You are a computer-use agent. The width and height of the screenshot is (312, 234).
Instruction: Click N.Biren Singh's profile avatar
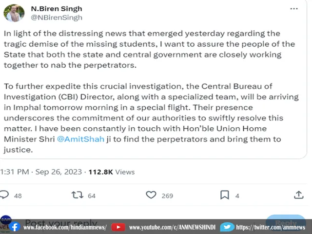14,13
